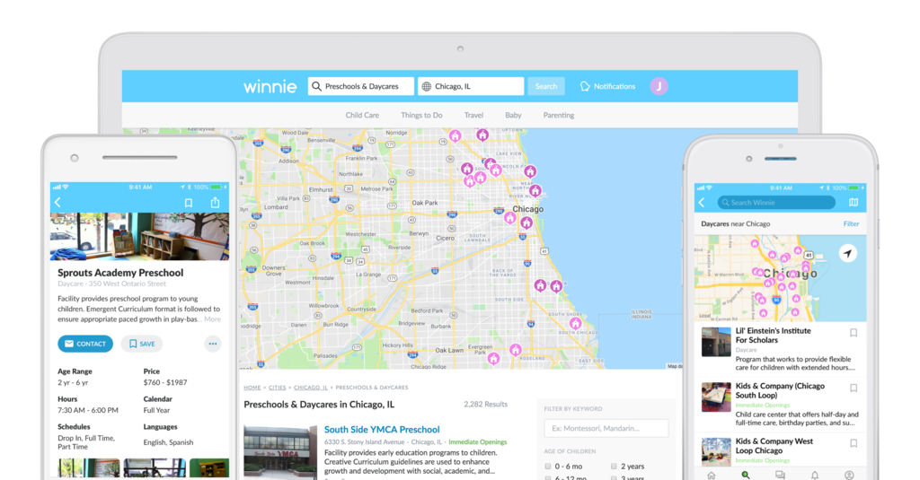Image resolution: width=920 pixels, height=480 pixels.
Task: Tap bookmark icon in Sprouts Academy header
Action: coord(189,203)
